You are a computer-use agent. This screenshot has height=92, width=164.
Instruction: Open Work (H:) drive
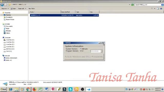click(8, 51)
